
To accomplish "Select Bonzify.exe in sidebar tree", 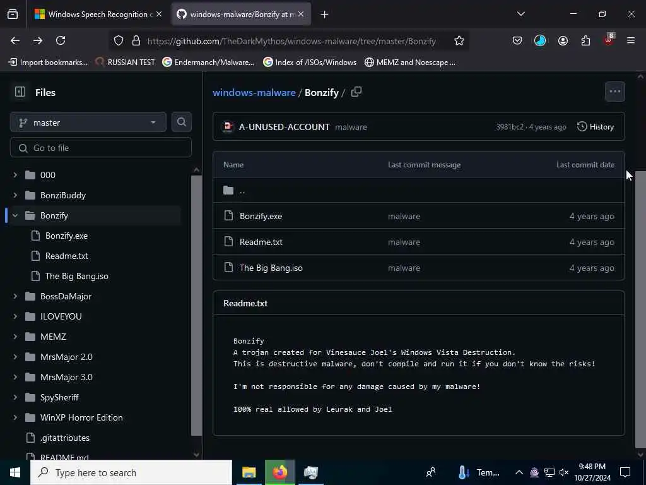I will tap(66, 236).
